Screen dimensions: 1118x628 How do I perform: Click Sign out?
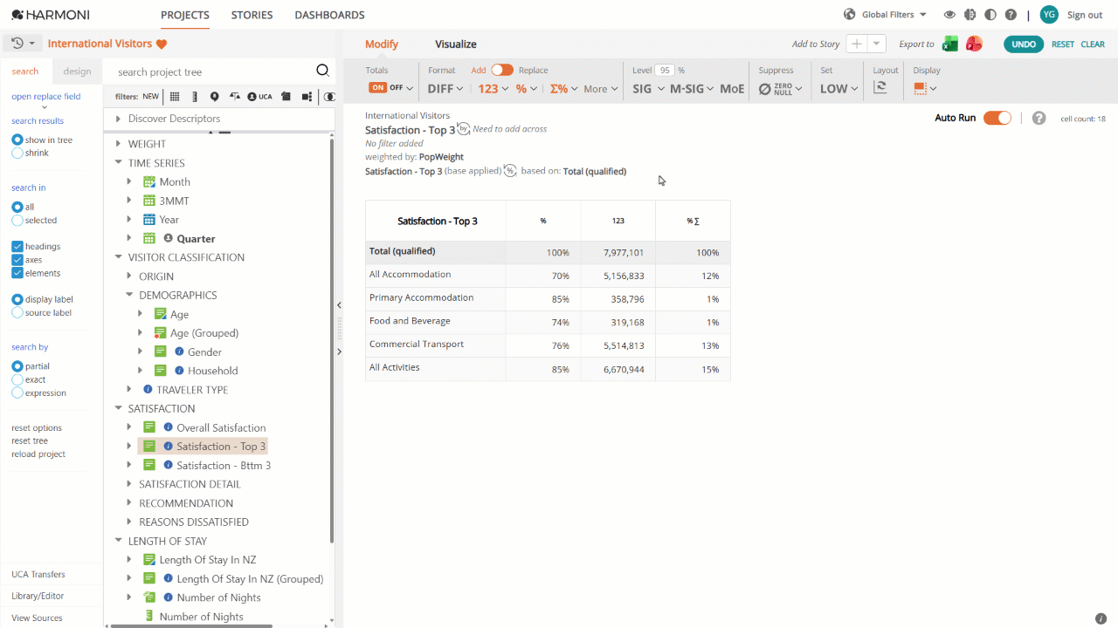tap(1085, 15)
